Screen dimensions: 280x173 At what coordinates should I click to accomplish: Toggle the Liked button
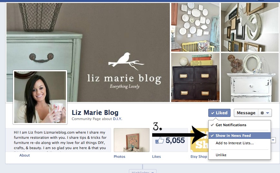[x=219, y=113]
